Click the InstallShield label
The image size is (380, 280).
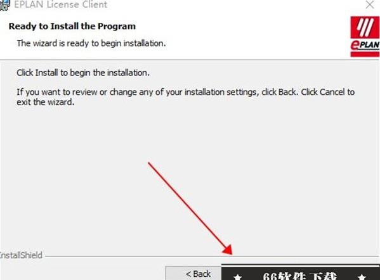(x=21, y=255)
